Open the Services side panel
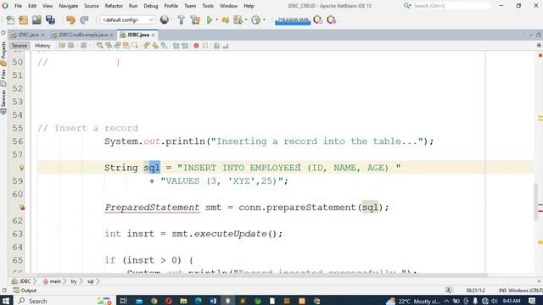This screenshot has height=305, width=543. click(3, 102)
